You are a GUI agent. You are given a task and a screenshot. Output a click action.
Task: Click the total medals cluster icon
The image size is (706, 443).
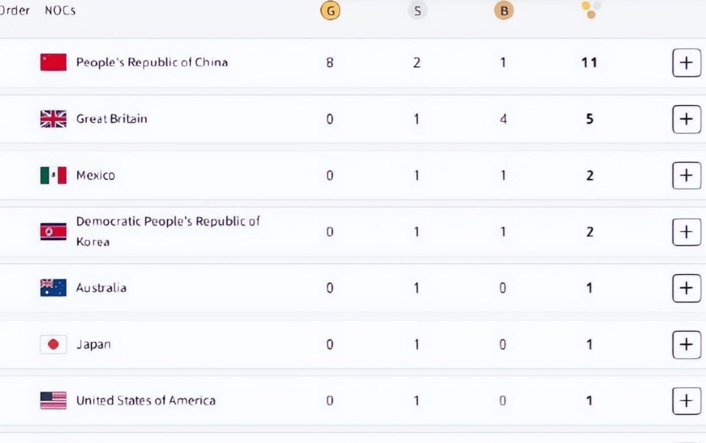coord(591,10)
